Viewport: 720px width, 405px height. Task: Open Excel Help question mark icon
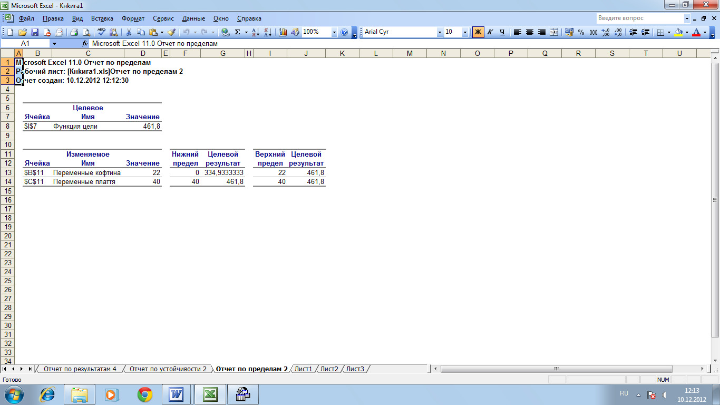click(344, 32)
